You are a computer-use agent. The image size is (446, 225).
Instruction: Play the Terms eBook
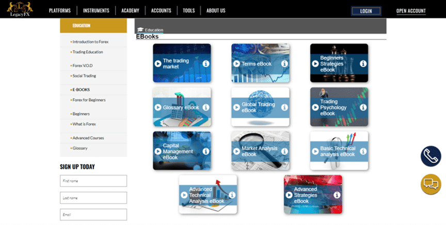[x=236, y=63]
